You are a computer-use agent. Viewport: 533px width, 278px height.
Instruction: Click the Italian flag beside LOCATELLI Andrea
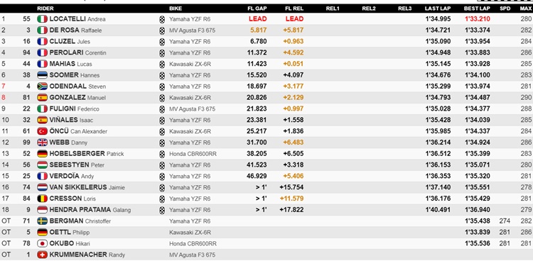(x=42, y=19)
